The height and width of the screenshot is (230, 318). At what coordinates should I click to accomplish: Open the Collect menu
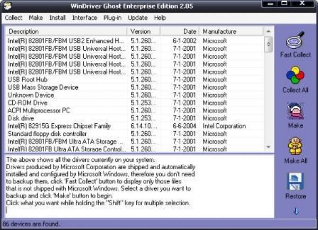(x=13, y=18)
